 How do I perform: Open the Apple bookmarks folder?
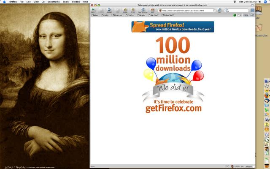click(141, 15)
